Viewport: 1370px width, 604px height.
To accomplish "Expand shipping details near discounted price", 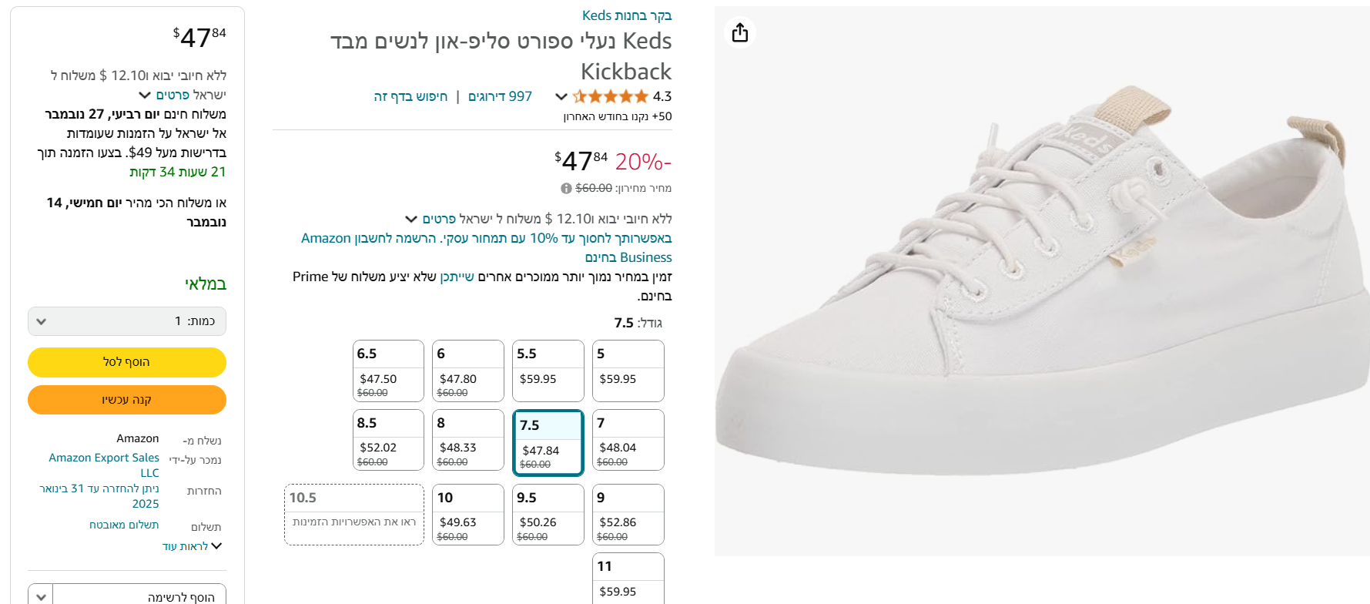I will 411,219.
